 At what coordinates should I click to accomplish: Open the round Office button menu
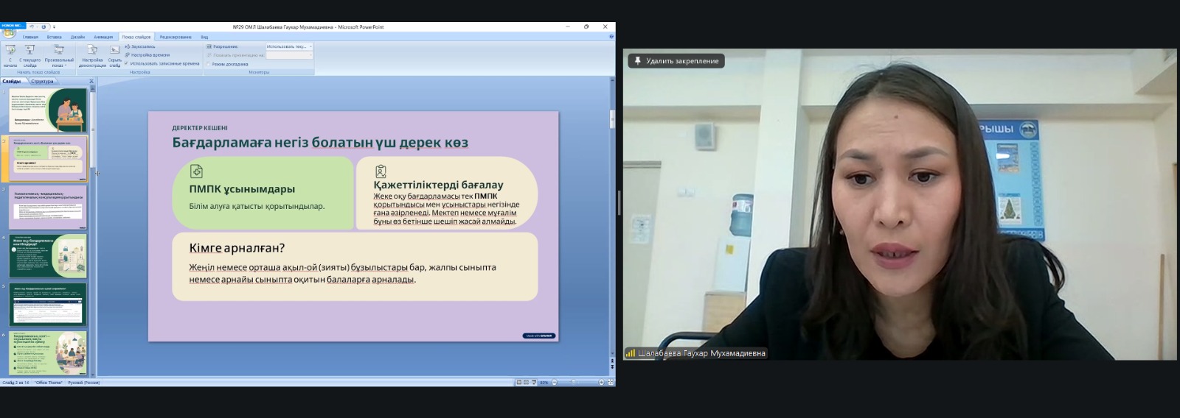coord(9,32)
